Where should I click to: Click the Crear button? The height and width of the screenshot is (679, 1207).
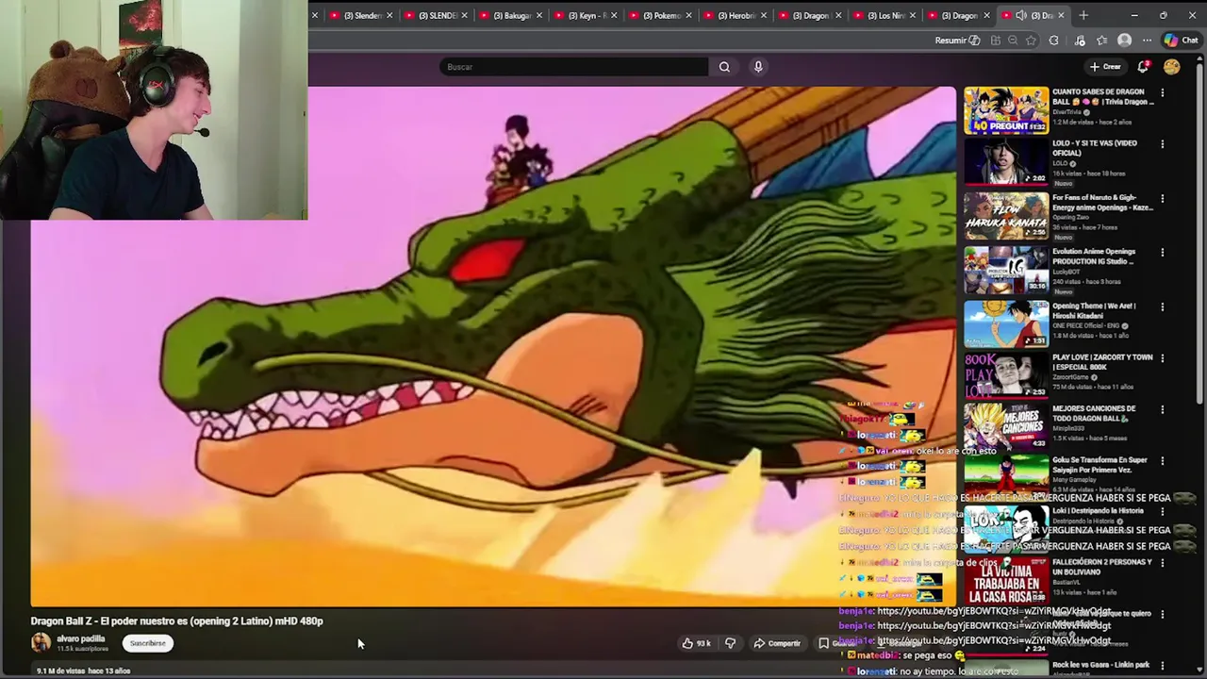point(1105,67)
